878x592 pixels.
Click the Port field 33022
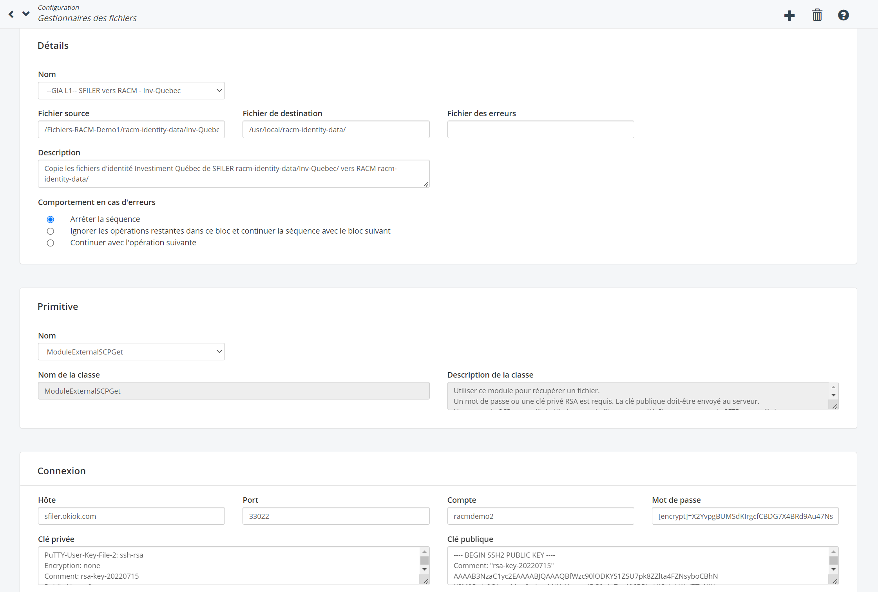coord(336,516)
